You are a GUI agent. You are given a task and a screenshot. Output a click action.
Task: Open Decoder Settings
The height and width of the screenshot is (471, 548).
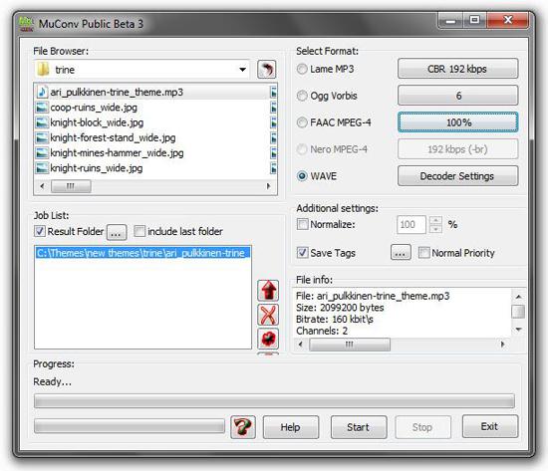point(458,176)
